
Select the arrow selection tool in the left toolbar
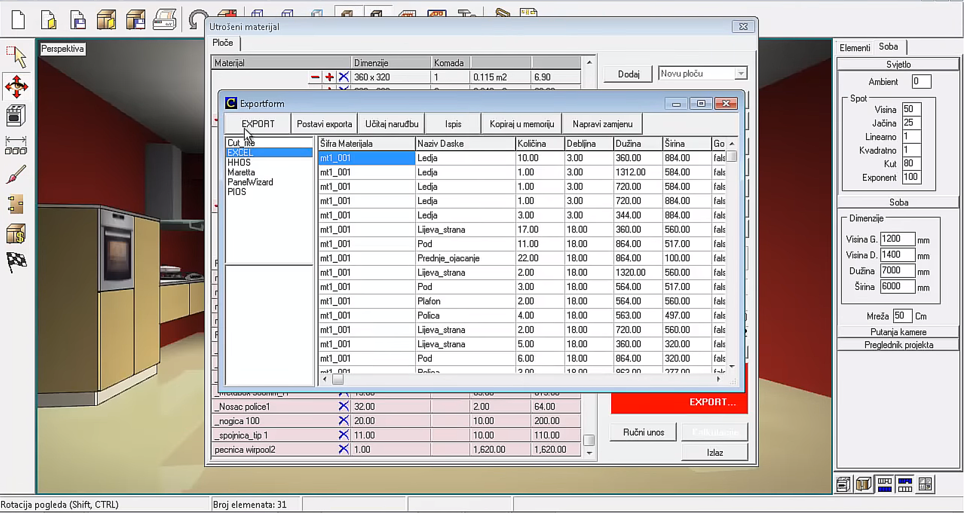tap(17, 57)
